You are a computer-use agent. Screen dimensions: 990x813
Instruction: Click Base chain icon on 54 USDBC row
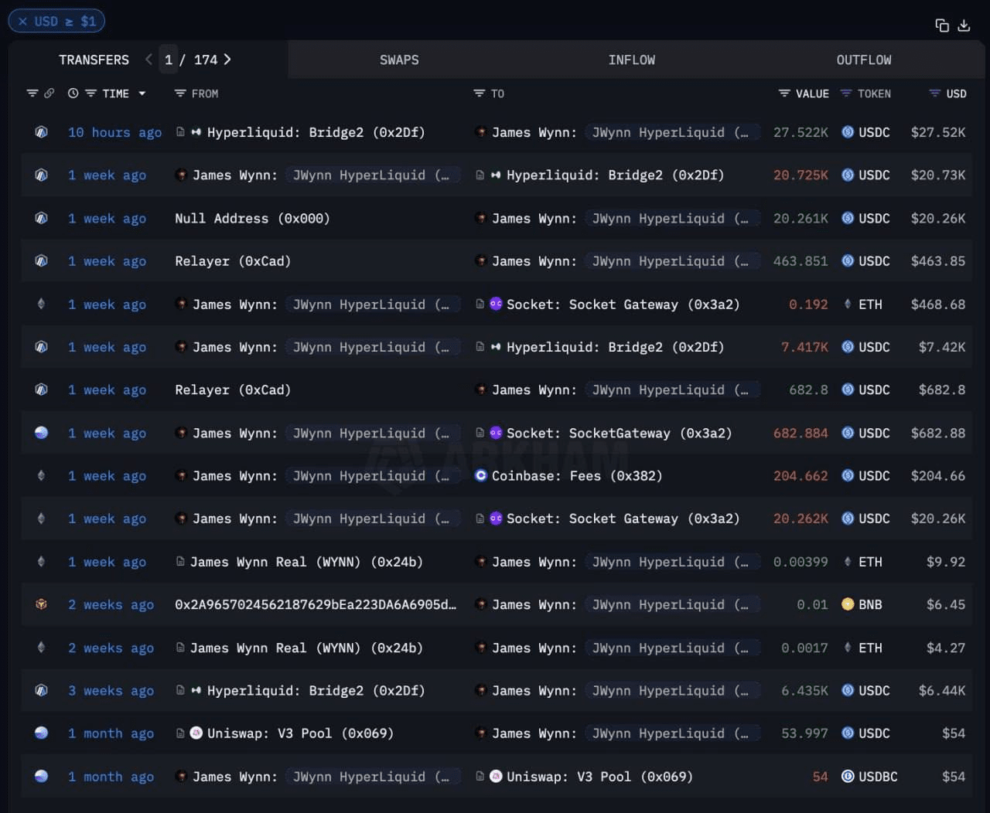click(42, 776)
